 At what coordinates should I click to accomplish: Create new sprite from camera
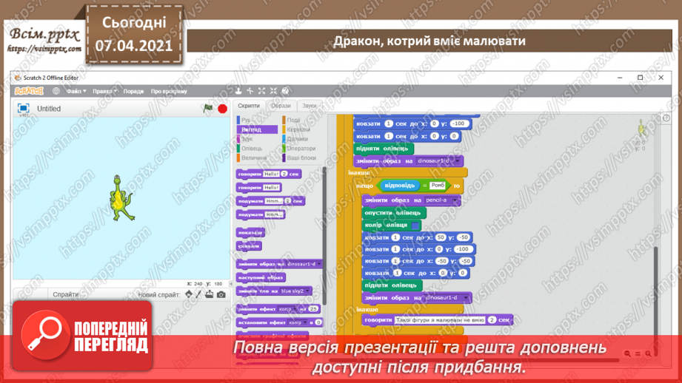pyautogui.click(x=221, y=294)
